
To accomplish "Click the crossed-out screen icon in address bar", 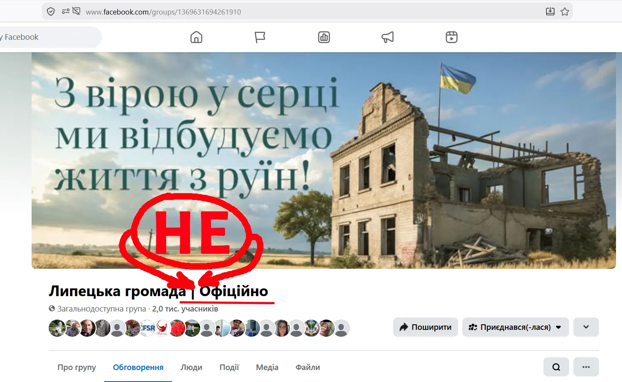I will [76, 11].
